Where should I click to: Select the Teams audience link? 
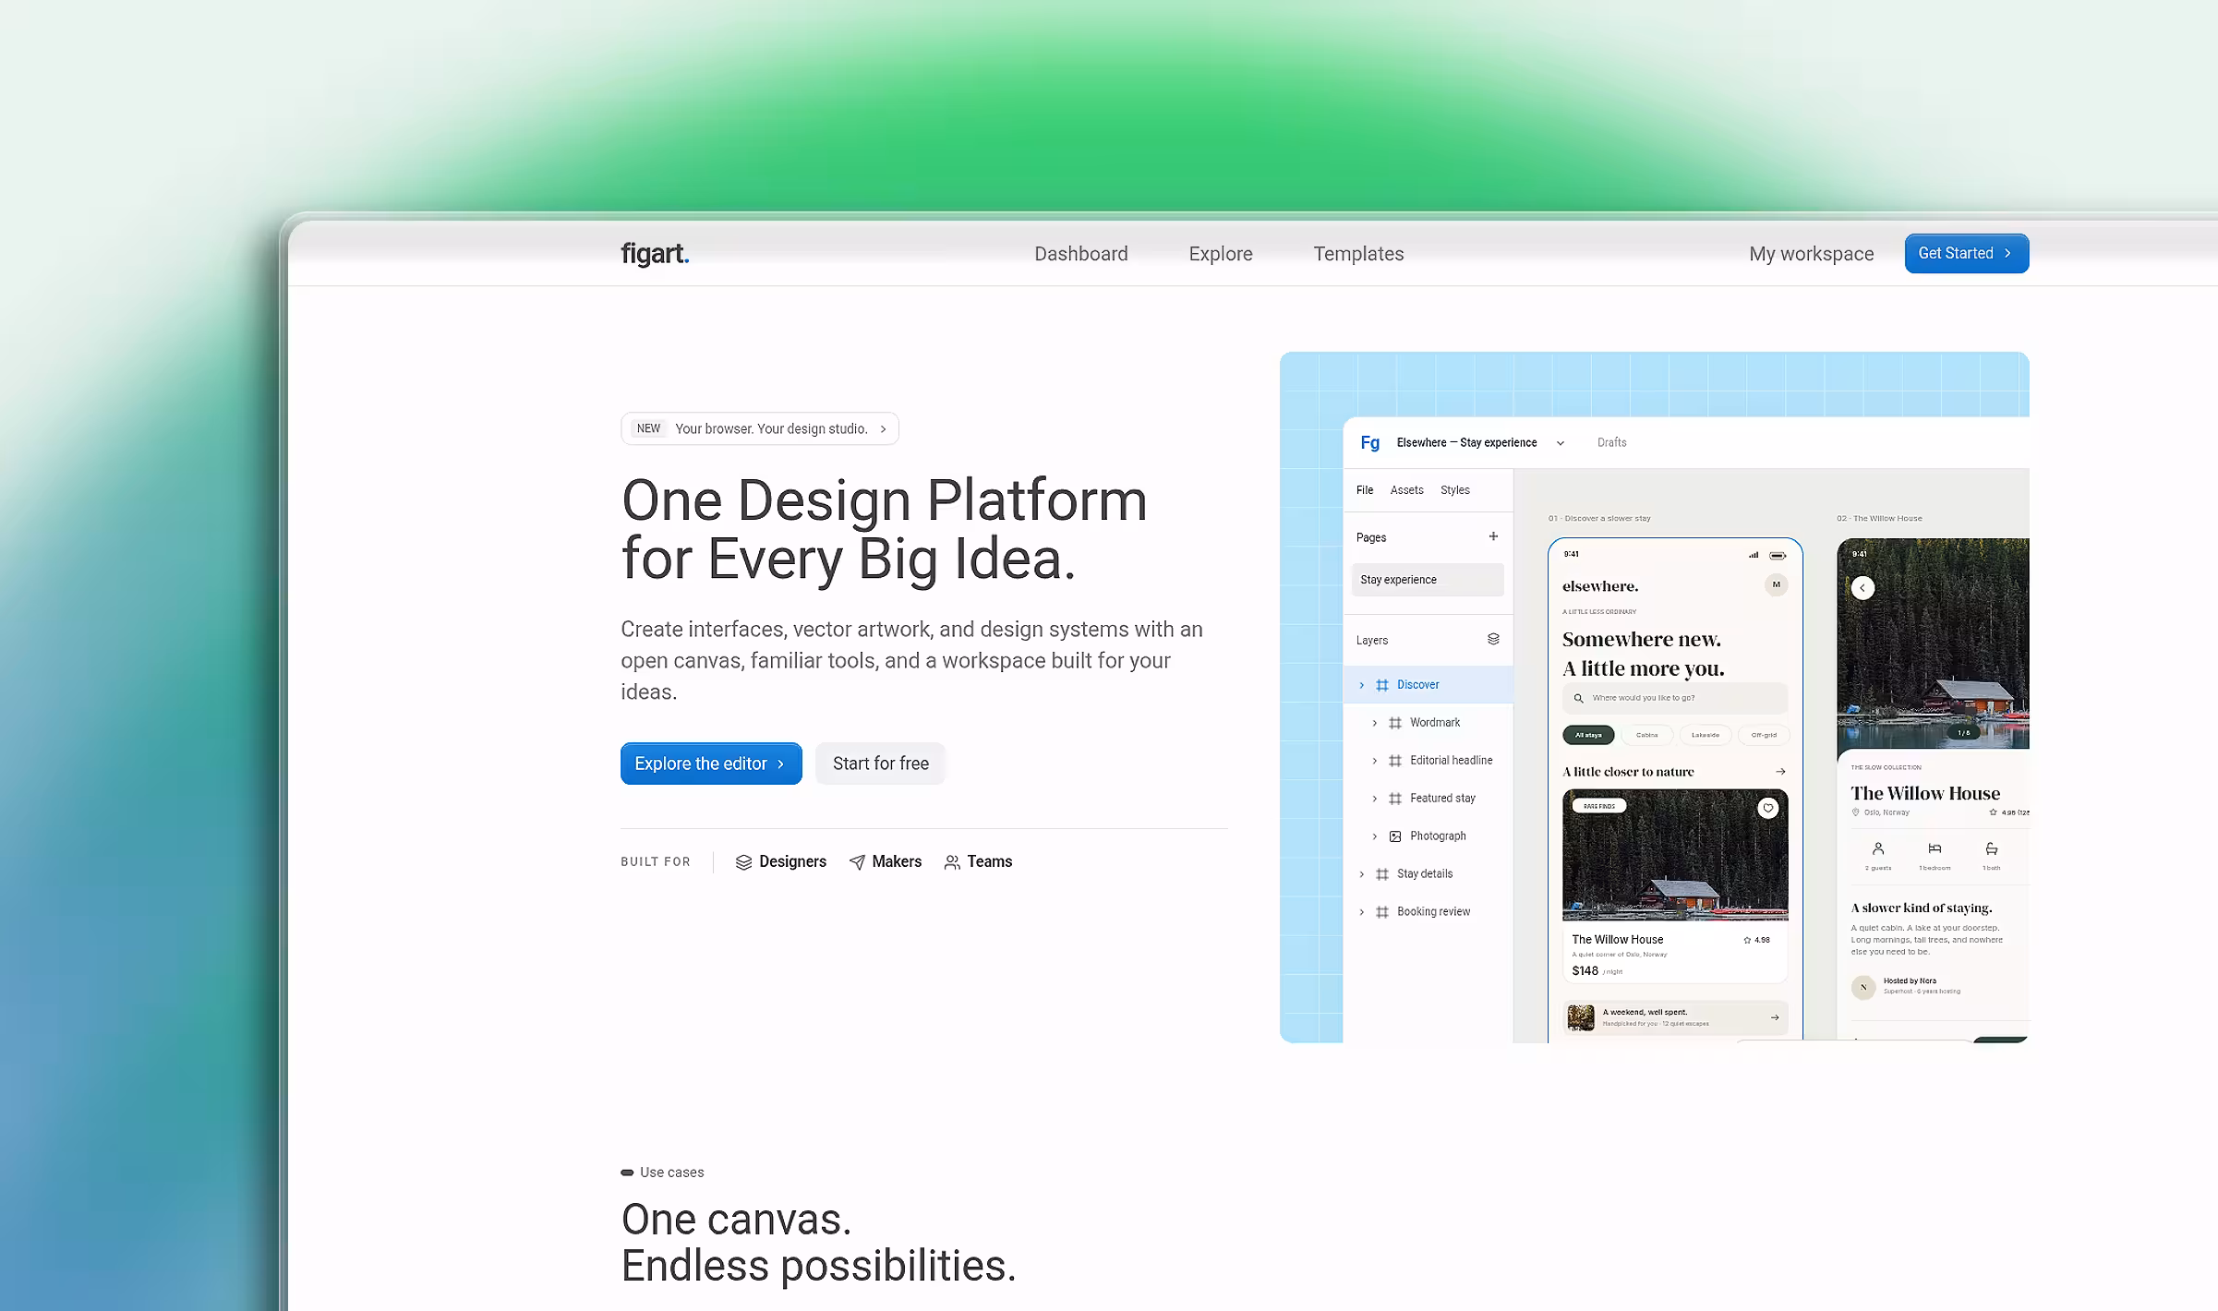[x=978, y=861]
